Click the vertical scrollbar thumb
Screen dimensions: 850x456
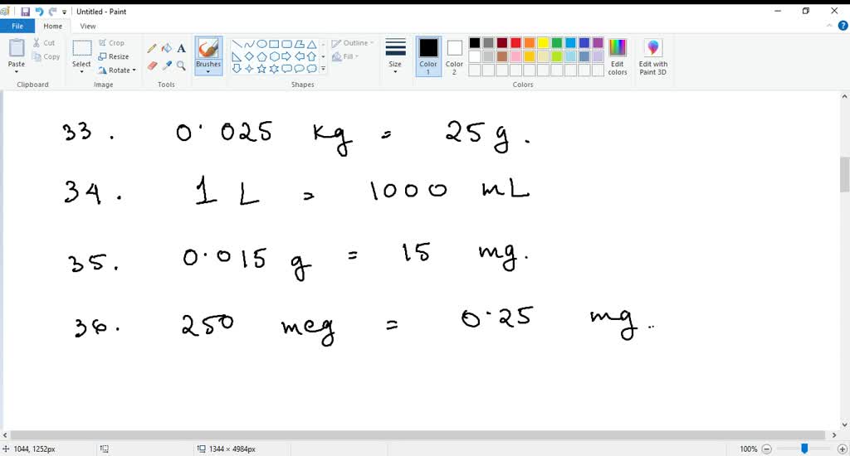[x=844, y=174]
